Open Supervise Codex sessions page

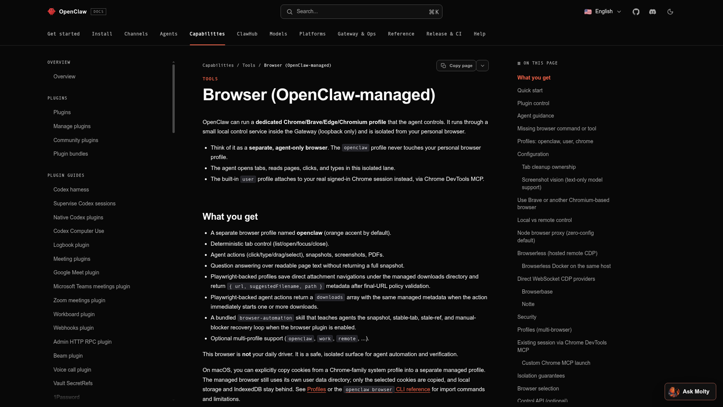pos(84,203)
